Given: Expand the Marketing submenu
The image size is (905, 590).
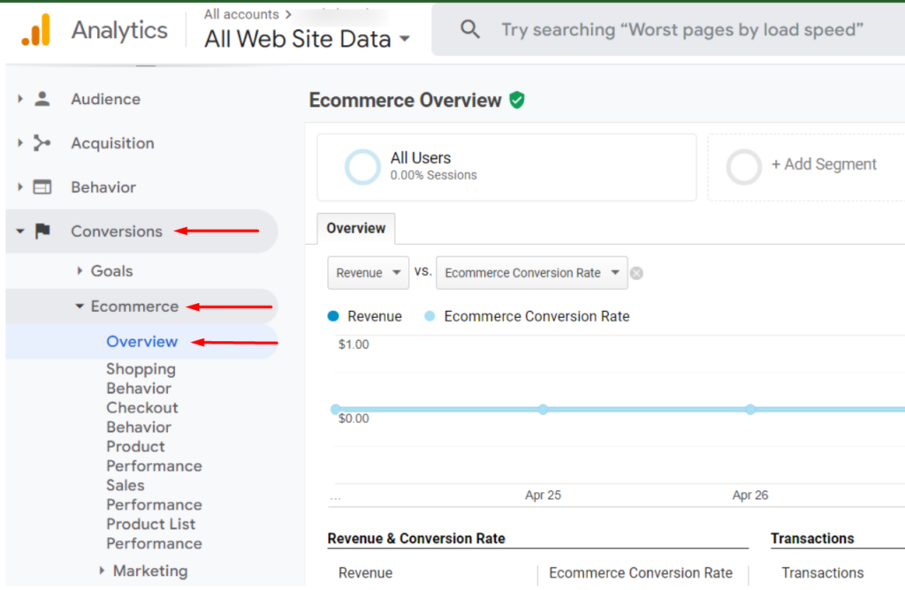Looking at the screenshot, I should click(x=102, y=571).
